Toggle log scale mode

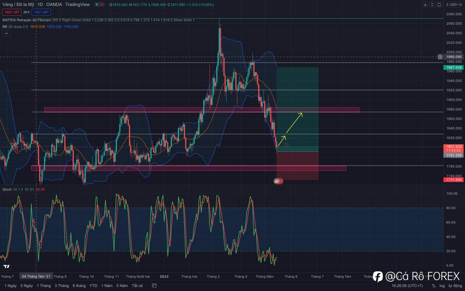[442, 286]
